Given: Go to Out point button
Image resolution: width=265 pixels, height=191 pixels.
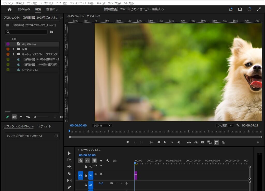Looking at the screenshot, I should click(x=179, y=142).
